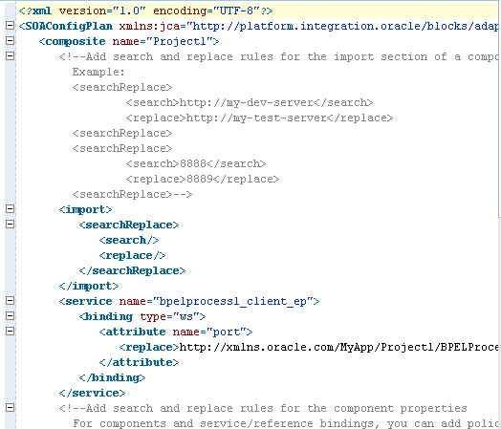This screenshot has height=429, width=501.
Task: Click the <search/> tag inside import
Action: point(129,240)
